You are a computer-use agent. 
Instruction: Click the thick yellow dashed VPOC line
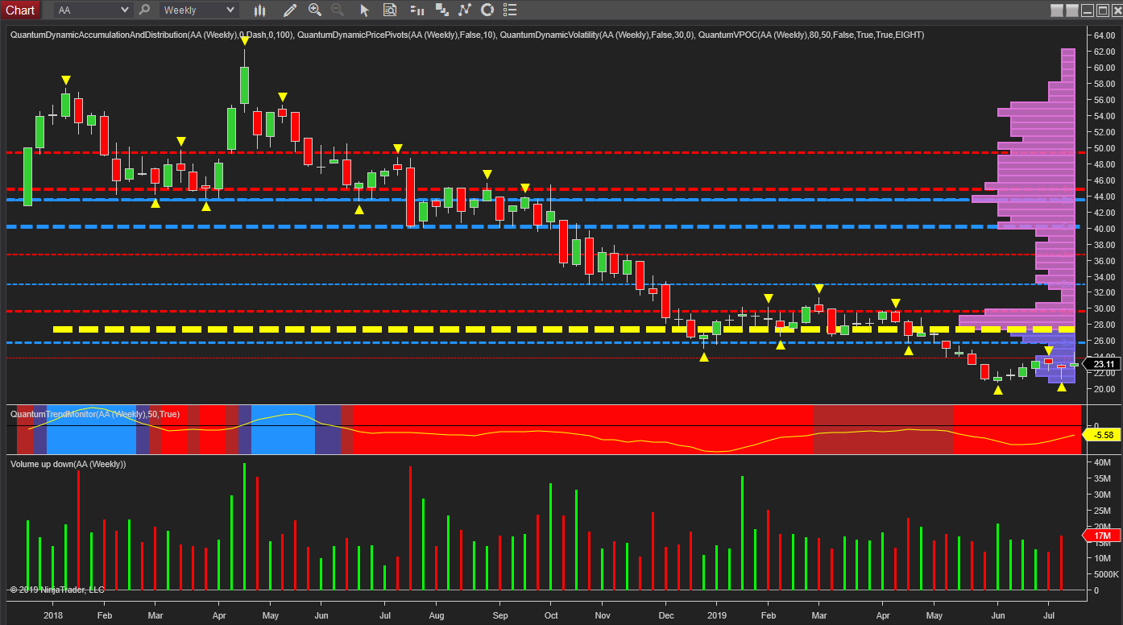[x=564, y=329]
